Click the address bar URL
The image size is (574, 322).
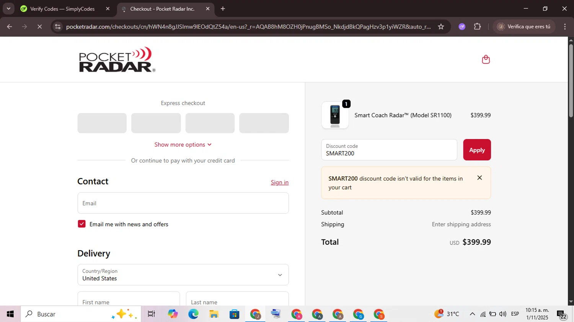tap(248, 26)
